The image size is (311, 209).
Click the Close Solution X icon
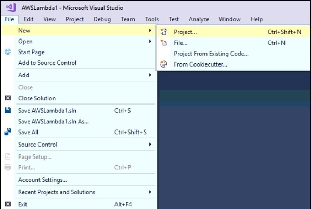8,98
